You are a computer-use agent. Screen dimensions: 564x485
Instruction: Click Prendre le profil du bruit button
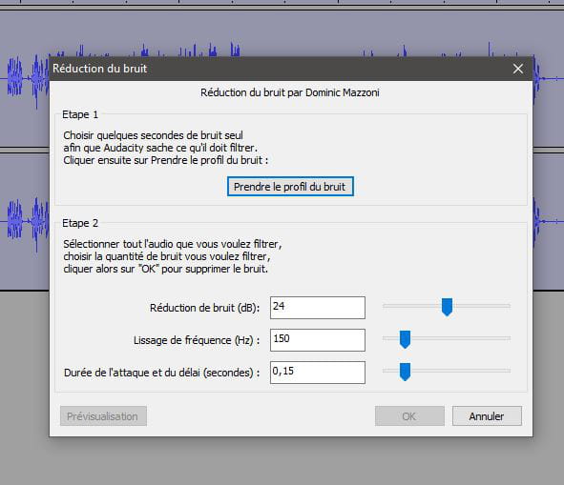[x=290, y=187]
